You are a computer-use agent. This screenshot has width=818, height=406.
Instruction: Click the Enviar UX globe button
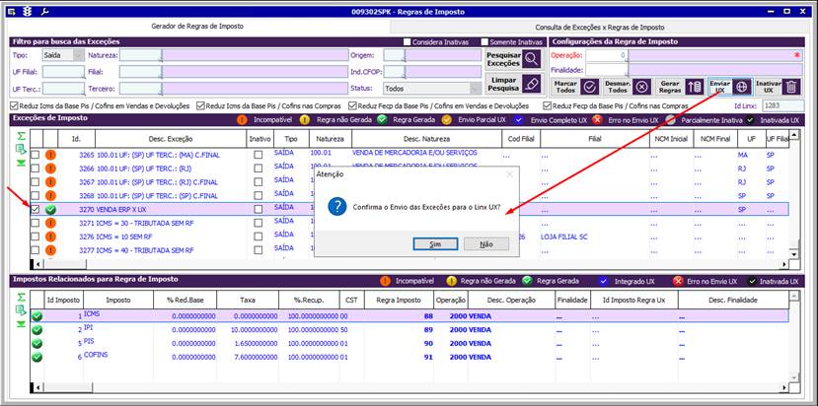point(730,87)
